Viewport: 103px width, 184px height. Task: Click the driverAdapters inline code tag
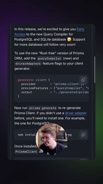tap(28, 64)
